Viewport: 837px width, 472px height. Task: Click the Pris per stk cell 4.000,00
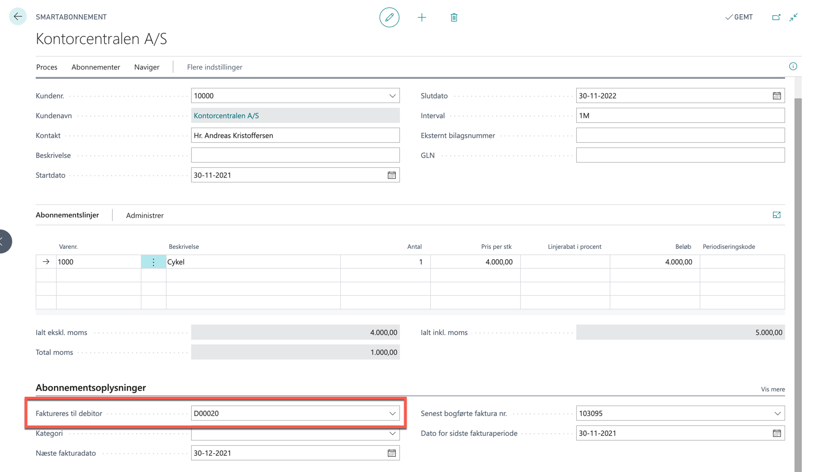click(475, 262)
